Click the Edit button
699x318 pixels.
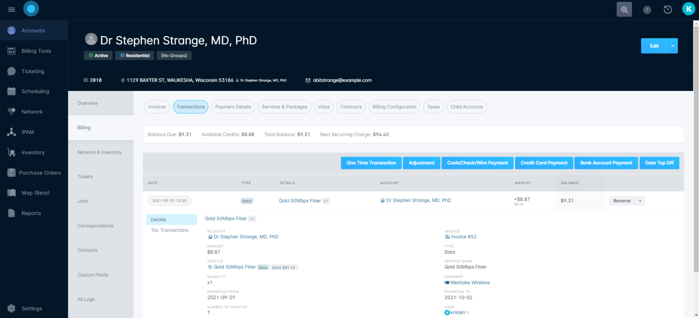click(x=654, y=46)
